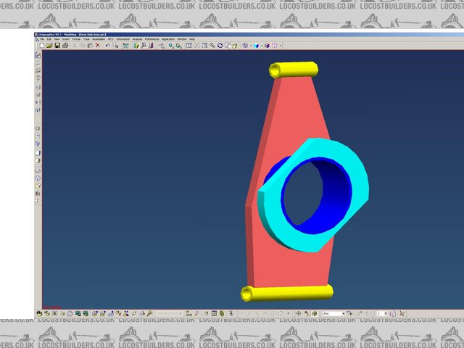This screenshot has height=348, width=464.
Task: Open the File menu
Action: point(42,38)
